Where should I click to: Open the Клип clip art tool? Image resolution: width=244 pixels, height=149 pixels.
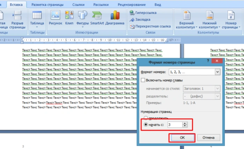point(69,18)
